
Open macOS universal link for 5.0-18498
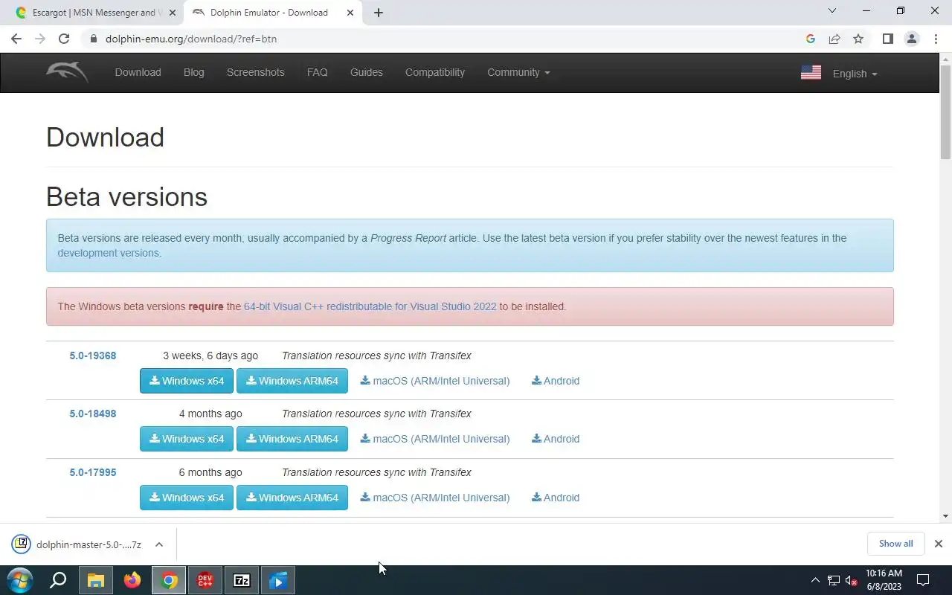coord(435,439)
